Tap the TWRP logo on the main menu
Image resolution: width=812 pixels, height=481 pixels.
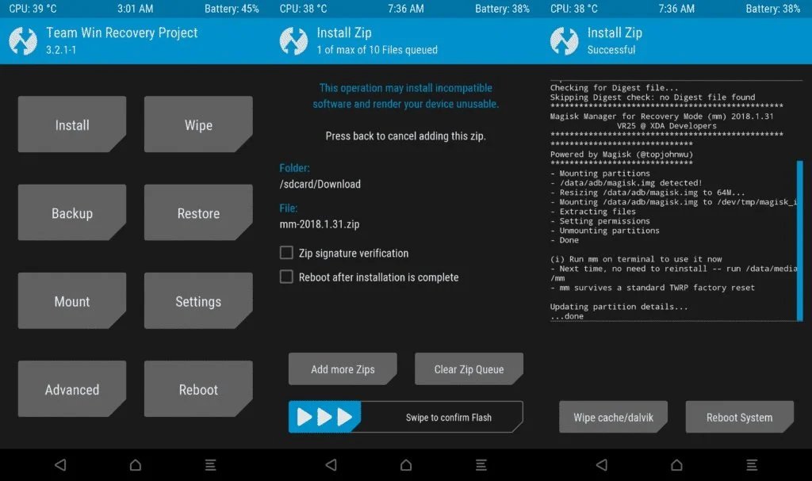tap(23, 39)
